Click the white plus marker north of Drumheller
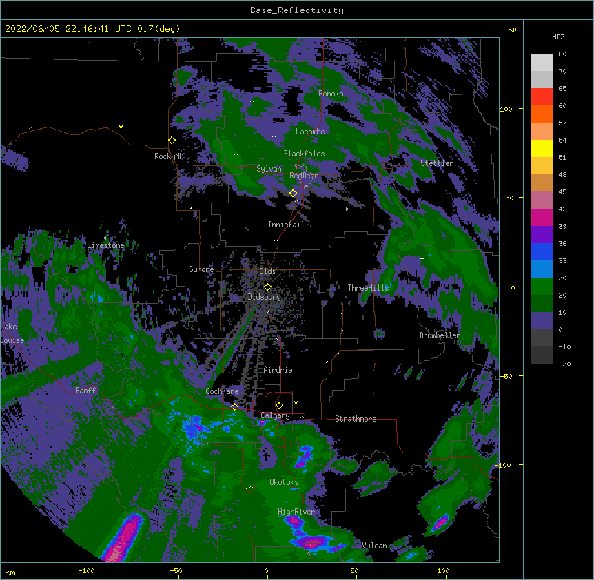The height and width of the screenshot is (580, 594). [422, 258]
